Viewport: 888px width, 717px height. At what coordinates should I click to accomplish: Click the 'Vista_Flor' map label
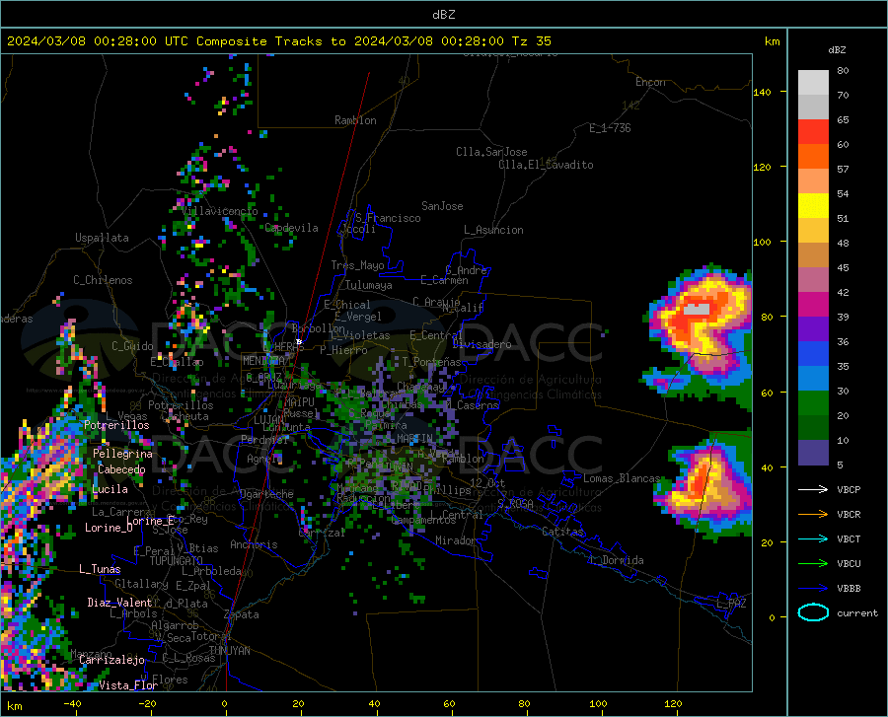click(x=128, y=685)
